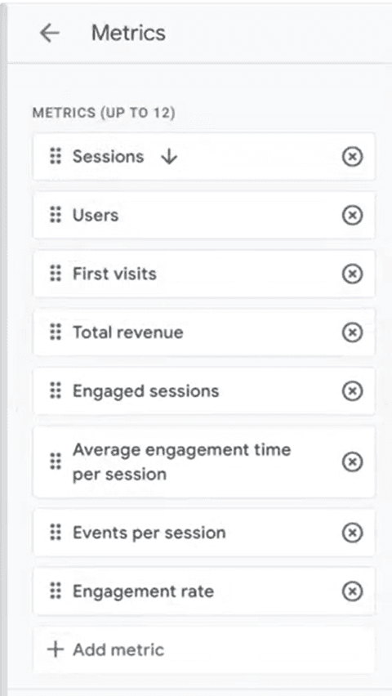Click the Engagement rate drag handle
Screen dimensions: 392x696
coord(56,591)
